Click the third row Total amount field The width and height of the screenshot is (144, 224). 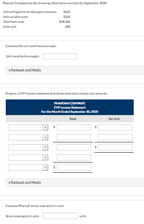[x=74, y=147]
